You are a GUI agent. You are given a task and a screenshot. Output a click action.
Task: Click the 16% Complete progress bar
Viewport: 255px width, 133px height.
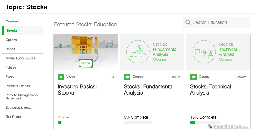coord(205,122)
